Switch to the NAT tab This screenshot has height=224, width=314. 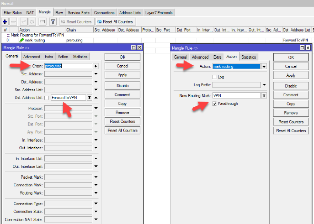tap(30, 11)
